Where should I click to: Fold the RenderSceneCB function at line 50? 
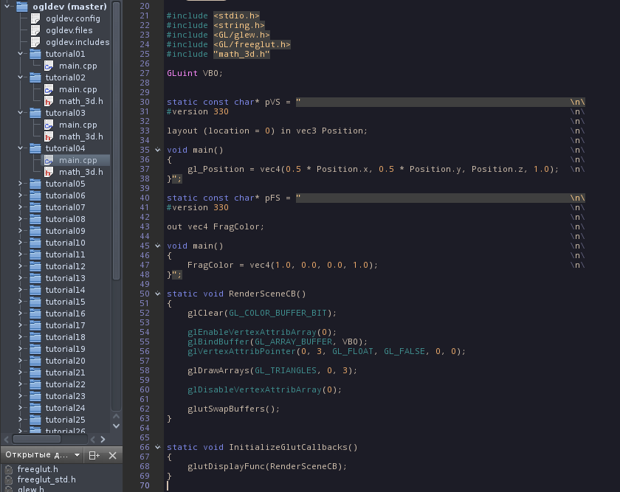pos(158,294)
